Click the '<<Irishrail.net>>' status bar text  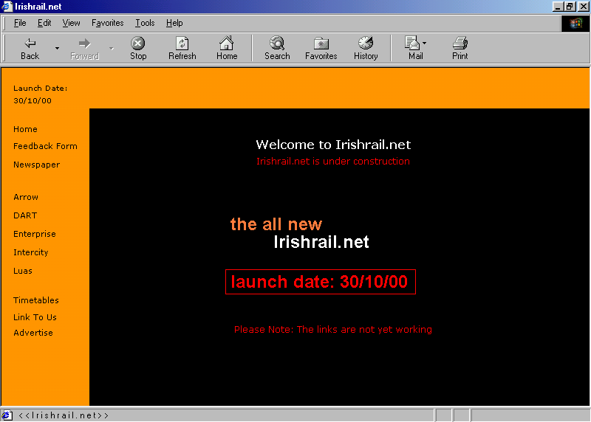64,415
